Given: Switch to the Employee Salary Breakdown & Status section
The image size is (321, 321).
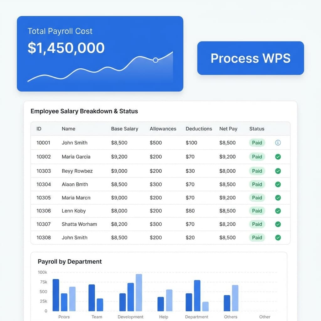Looking at the screenshot, I should (x=84, y=111).
